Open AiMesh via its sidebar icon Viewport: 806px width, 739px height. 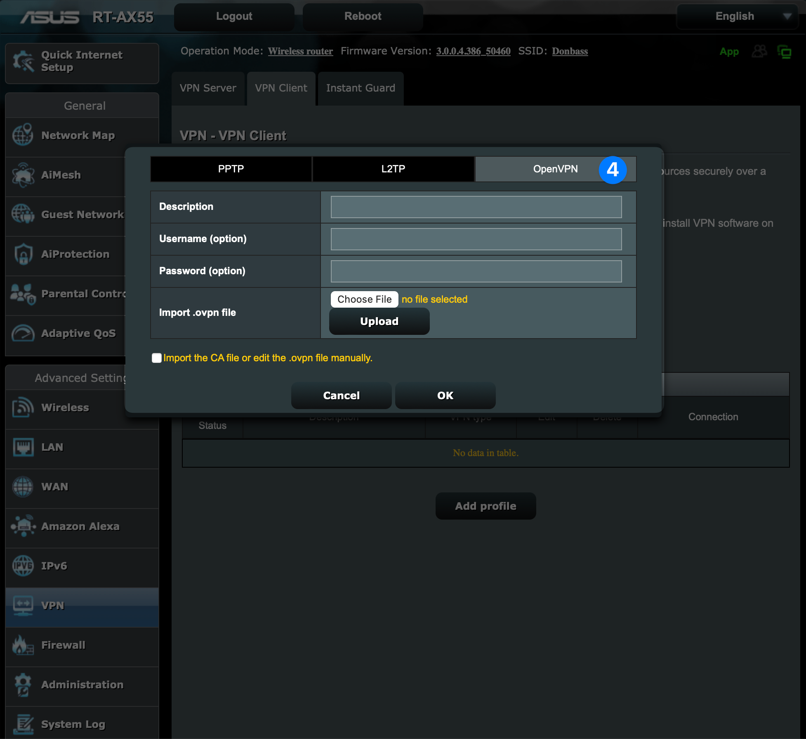click(23, 175)
